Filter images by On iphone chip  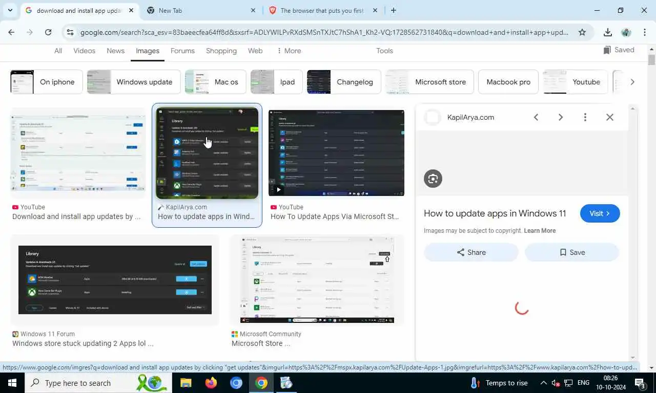coord(47,82)
